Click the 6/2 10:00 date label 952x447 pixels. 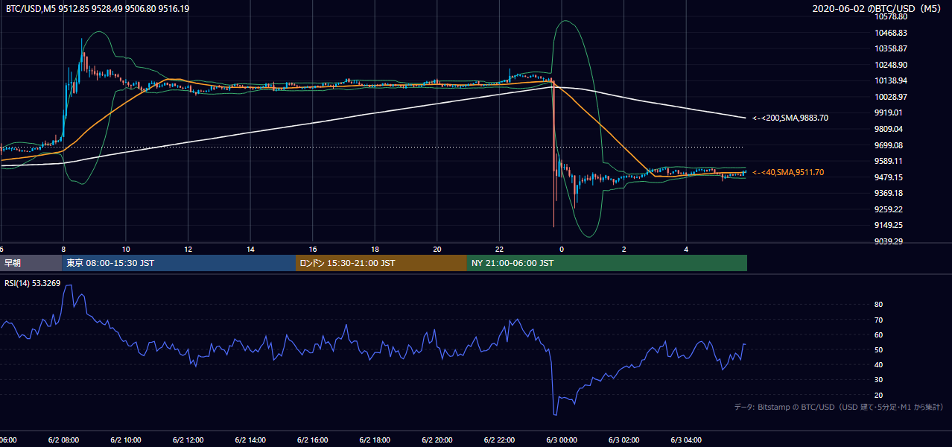(x=125, y=440)
